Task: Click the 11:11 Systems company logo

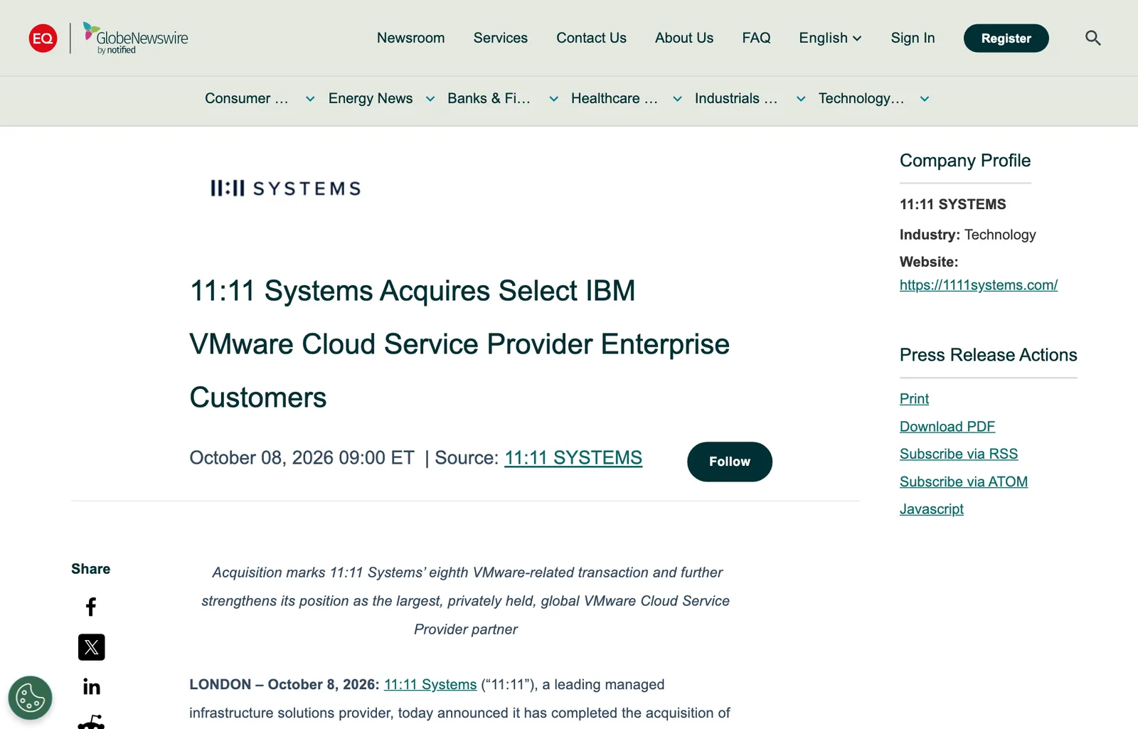Action: click(285, 188)
